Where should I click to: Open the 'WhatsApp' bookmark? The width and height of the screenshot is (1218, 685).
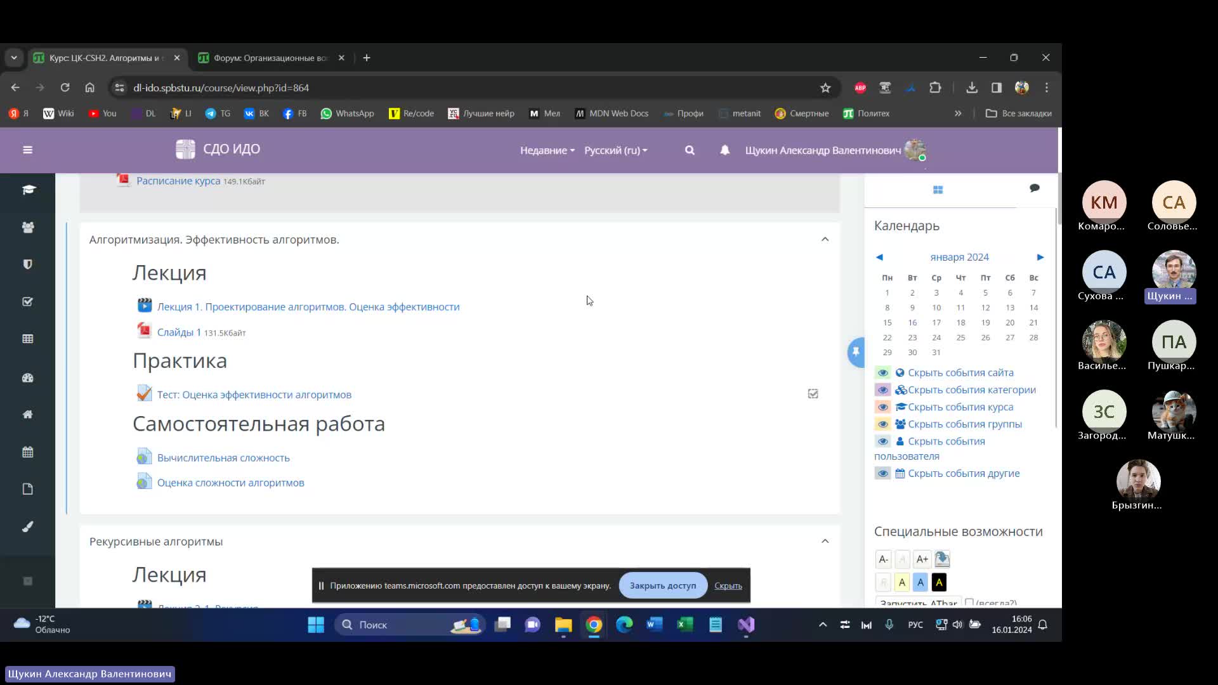pyautogui.click(x=347, y=114)
